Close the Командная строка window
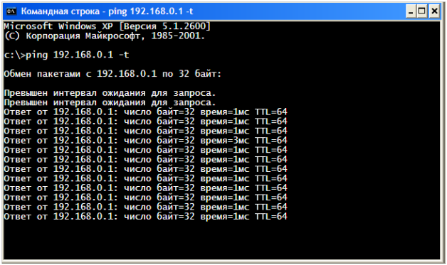The image size is (447, 265). click(434, 11)
